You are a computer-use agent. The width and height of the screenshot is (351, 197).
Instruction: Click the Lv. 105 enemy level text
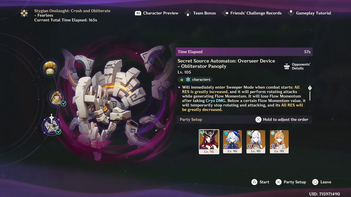click(184, 72)
